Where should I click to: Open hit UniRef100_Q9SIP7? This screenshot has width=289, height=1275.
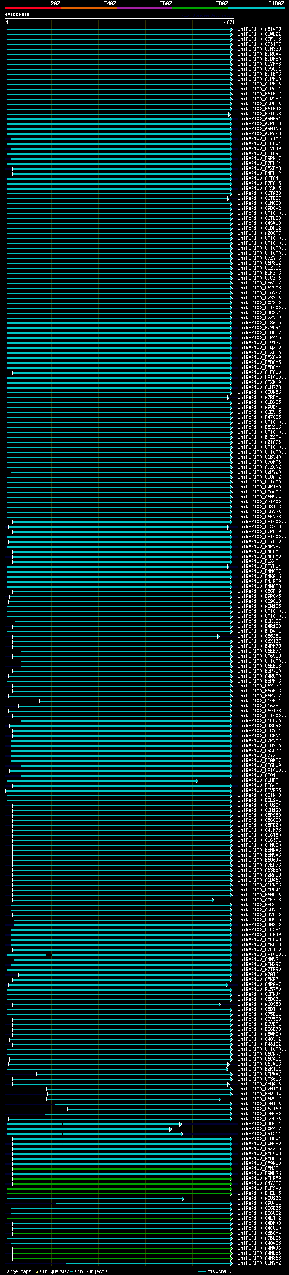coord(259,44)
